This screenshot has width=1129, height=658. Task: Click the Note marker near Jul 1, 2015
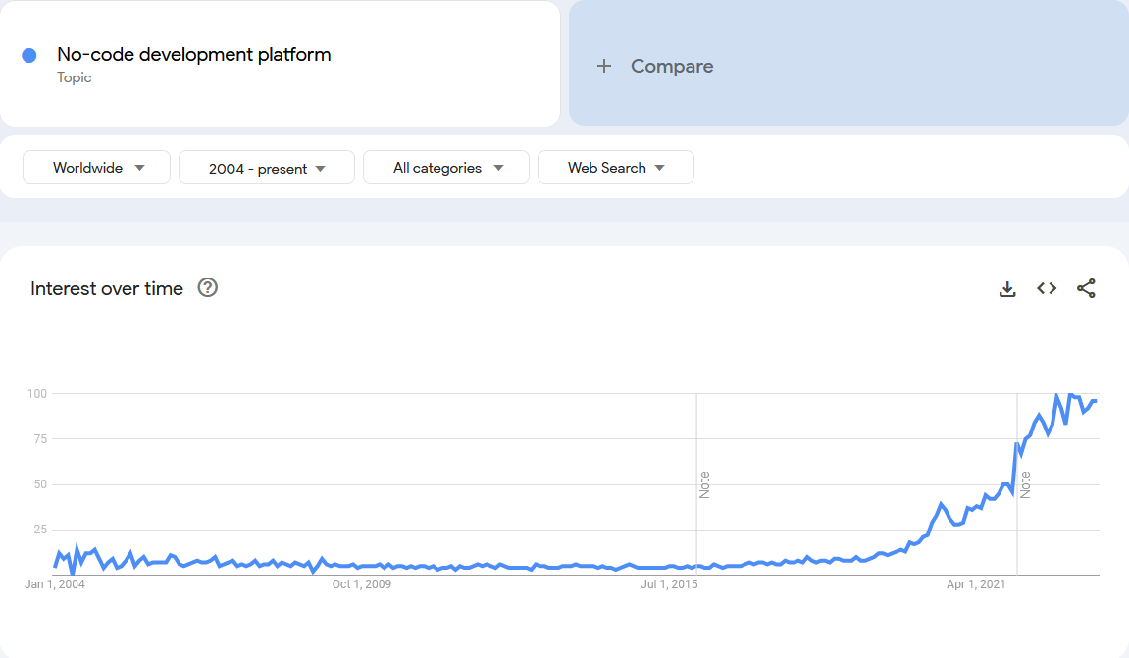[704, 484]
